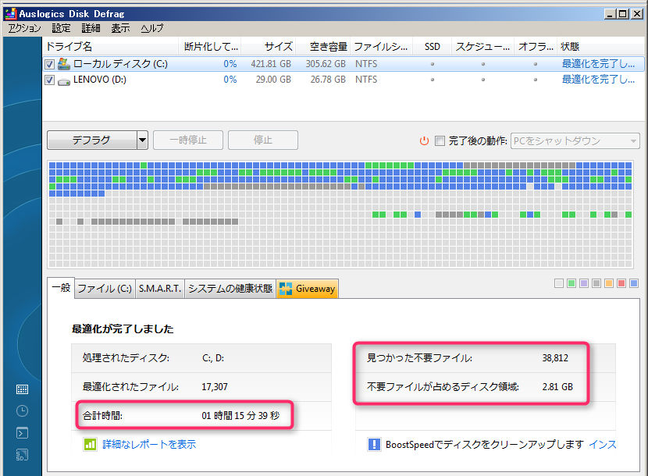Viewport: 648px width, 476px height.
Task: Click the red legend color swatch
Action: tap(621, 283)
